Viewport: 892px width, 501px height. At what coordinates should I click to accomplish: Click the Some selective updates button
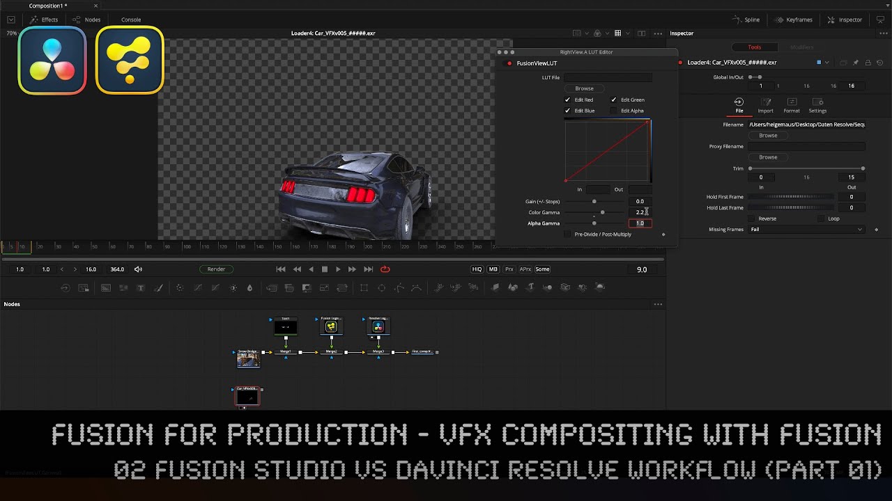(x=542, y=269)
